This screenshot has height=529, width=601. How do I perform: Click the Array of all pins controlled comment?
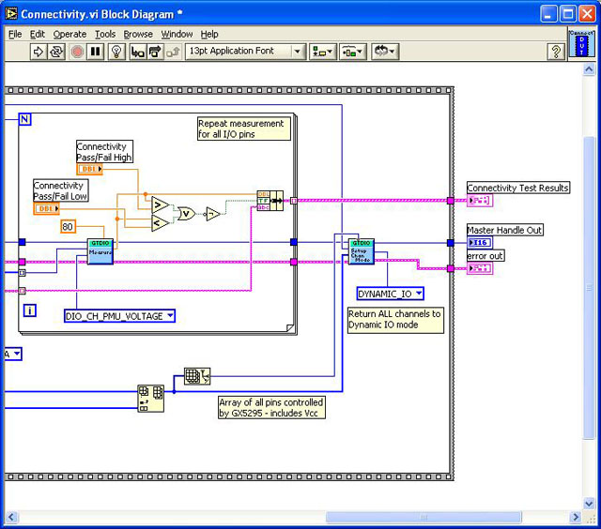click(271, 407)
